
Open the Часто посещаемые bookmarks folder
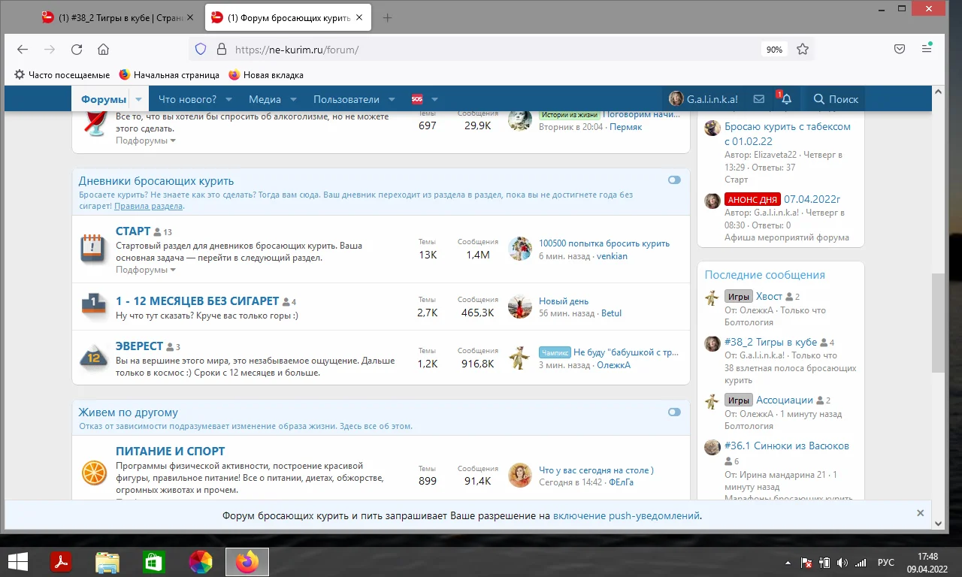pyautogui.click(x=62, y=75)
